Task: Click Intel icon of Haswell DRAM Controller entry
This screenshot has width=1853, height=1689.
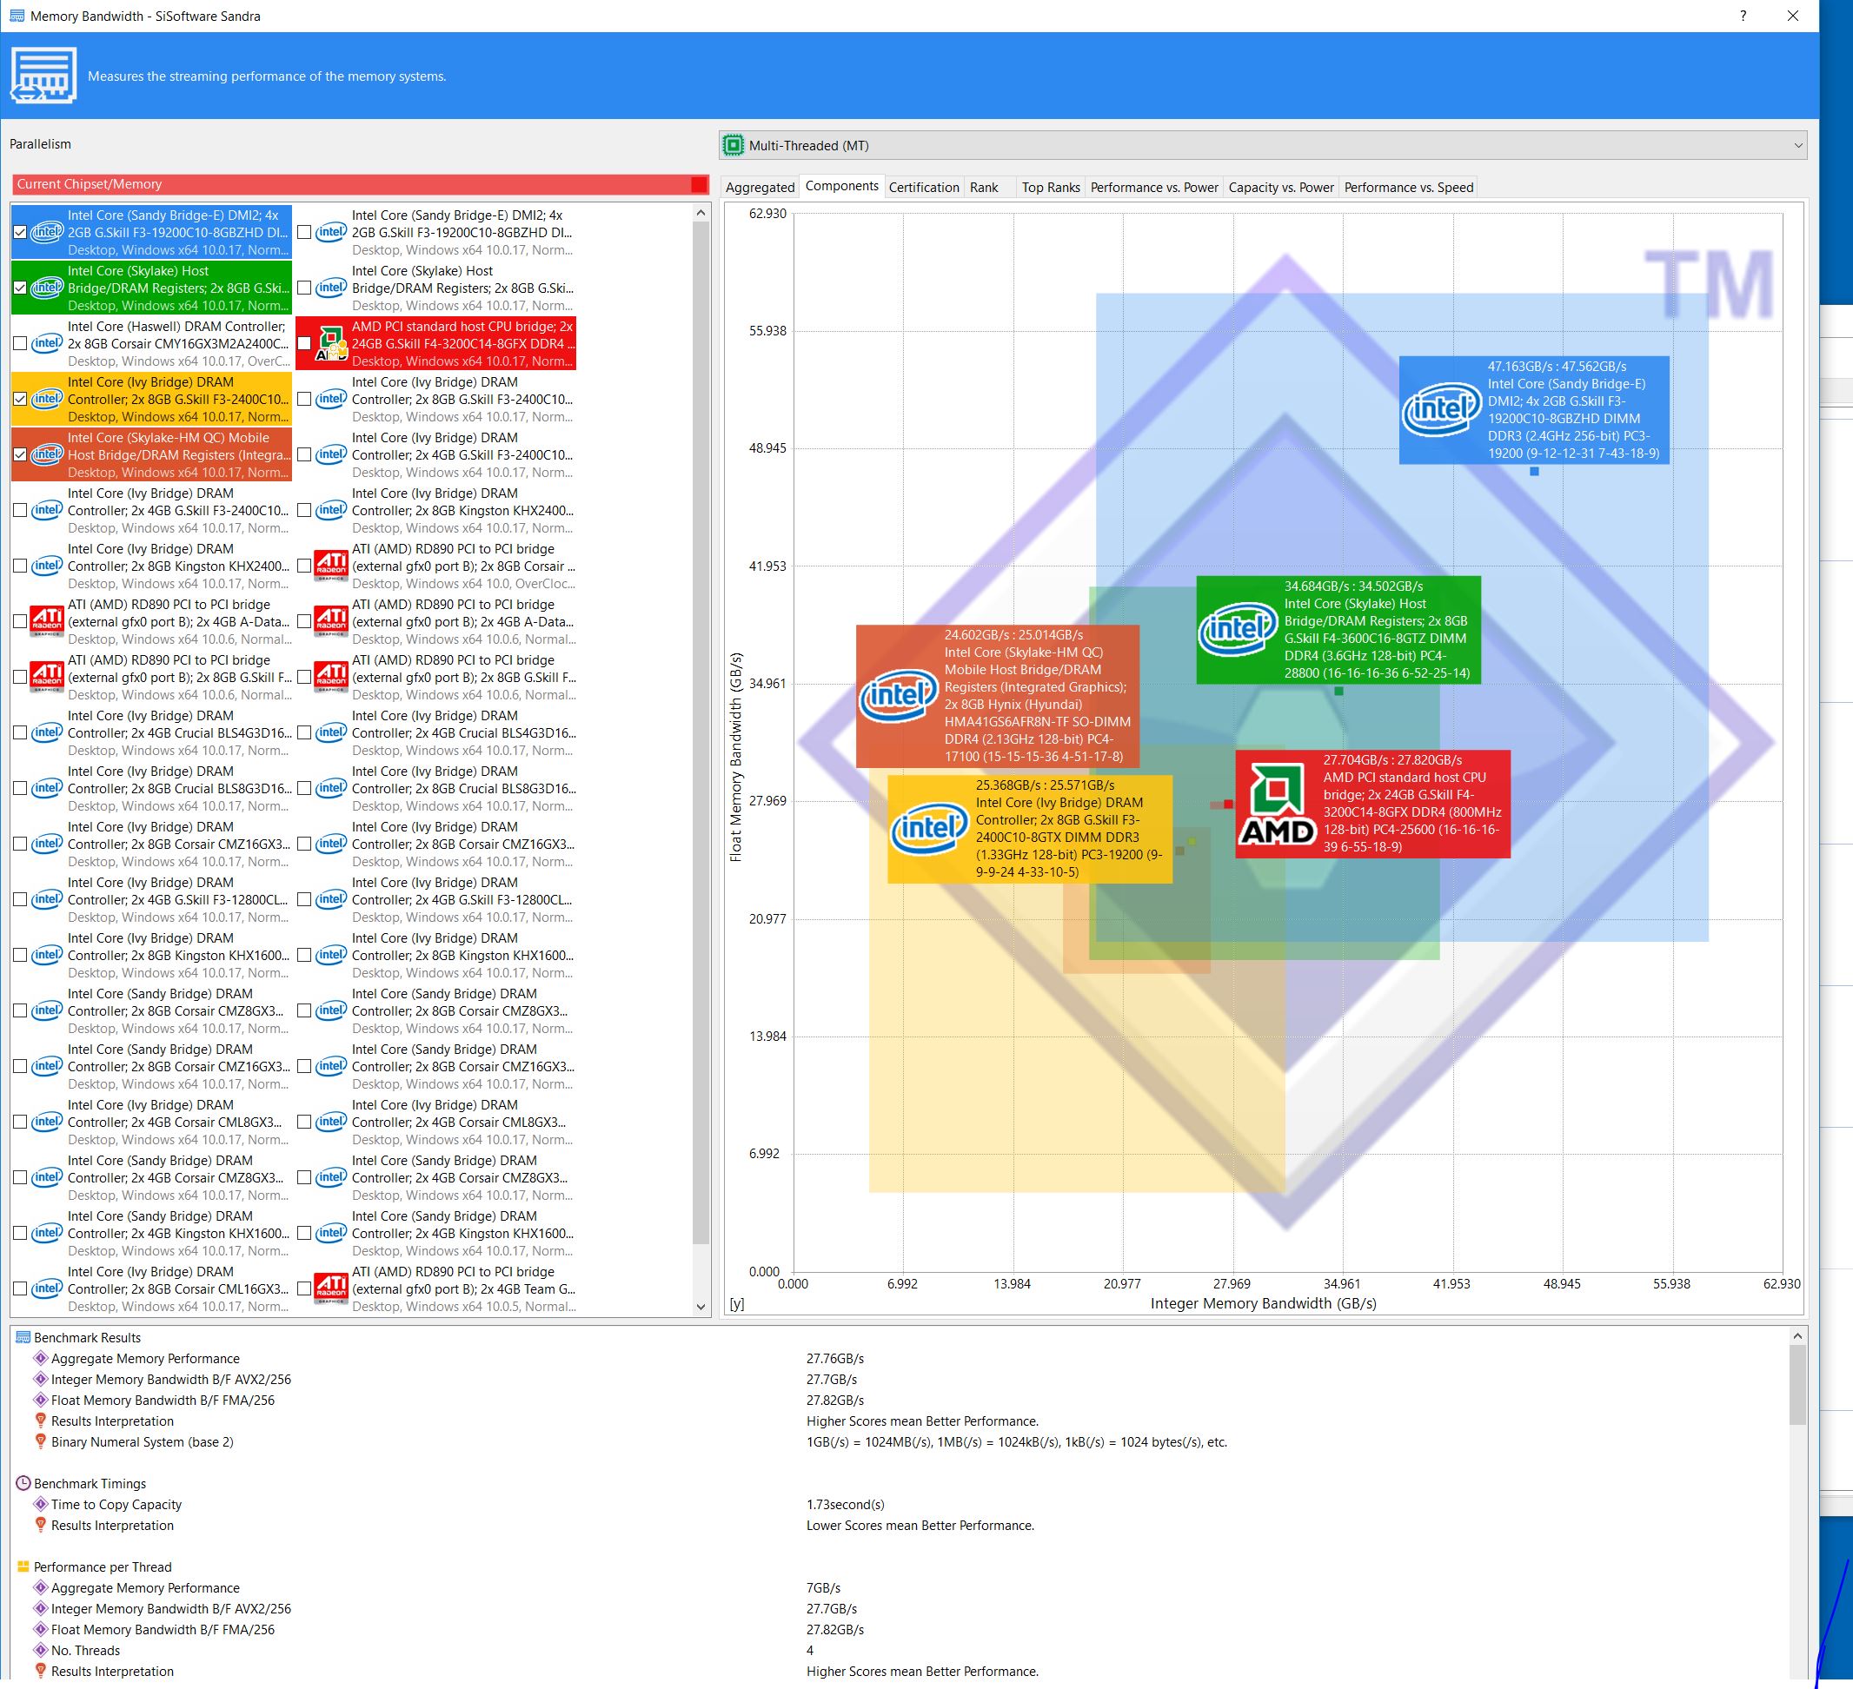Action: pyautogui.click(x=47, y=344)
